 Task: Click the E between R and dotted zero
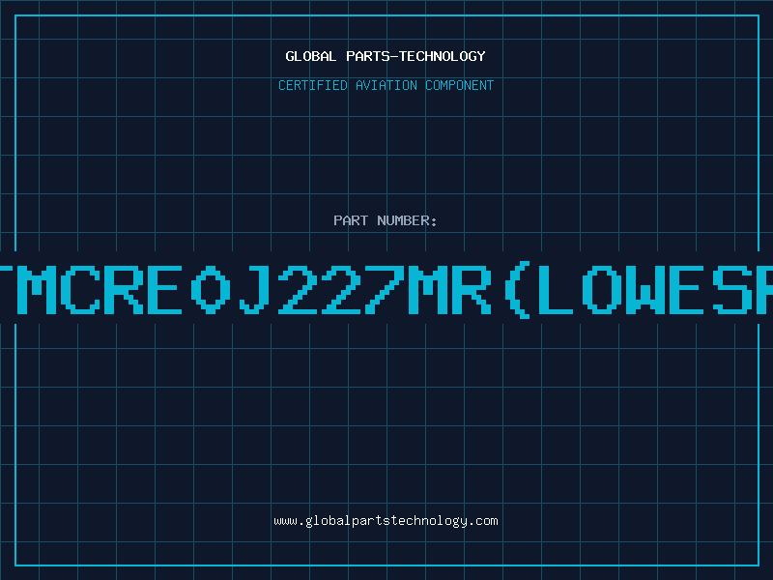tap(164, 289)
